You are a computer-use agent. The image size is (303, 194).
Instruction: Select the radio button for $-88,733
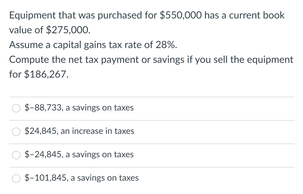tap(16, 108)
